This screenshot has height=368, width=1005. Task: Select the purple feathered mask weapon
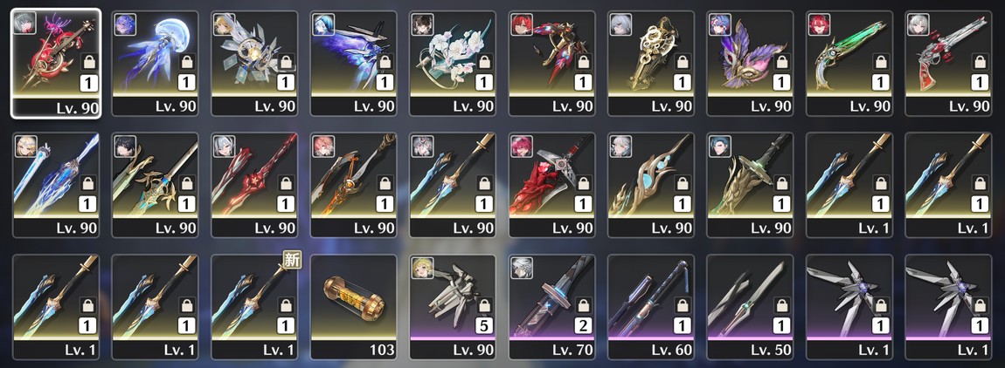[x=750, y=63]
